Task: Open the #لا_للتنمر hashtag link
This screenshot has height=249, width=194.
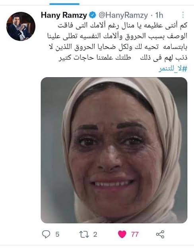Action: pos(173,69)
